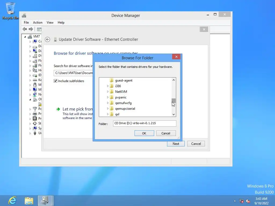This screenshot has width=275, height=206.
Task: Show hidden tray icons arrow
Action: 235,201
